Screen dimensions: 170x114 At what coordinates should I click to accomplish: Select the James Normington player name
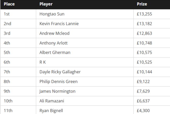click(57, 91)
